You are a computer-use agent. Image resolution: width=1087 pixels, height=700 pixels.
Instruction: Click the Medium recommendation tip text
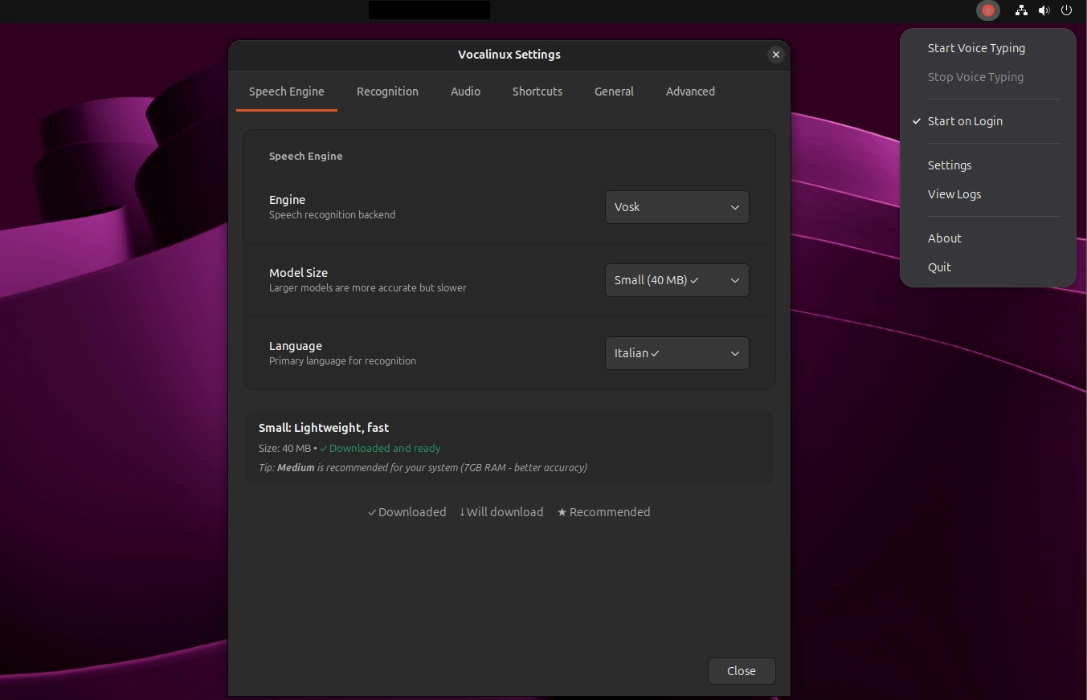pyautogui.click(x=423, y=467)
